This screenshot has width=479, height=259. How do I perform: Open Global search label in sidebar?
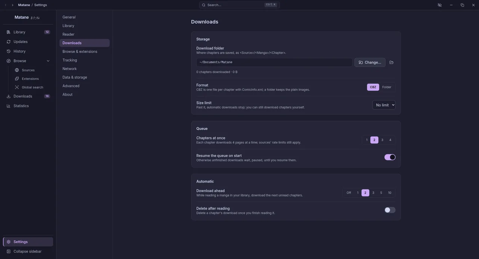33,87
